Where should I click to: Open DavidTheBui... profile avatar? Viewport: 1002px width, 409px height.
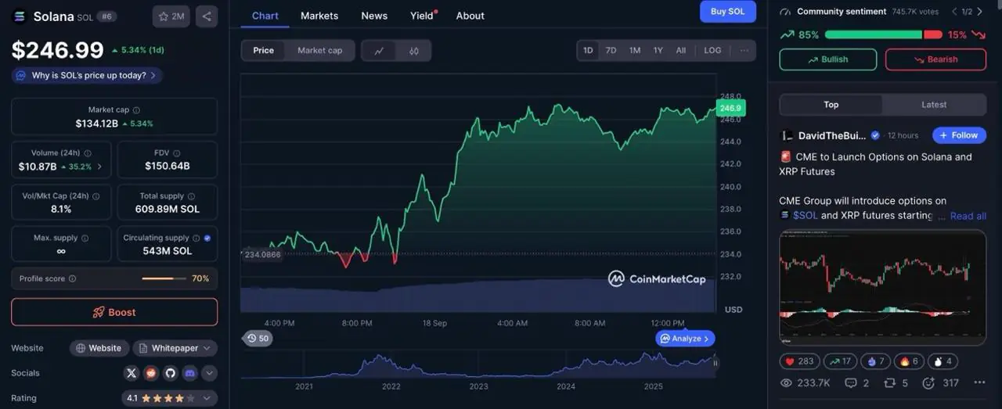click(x=787, y=135)
